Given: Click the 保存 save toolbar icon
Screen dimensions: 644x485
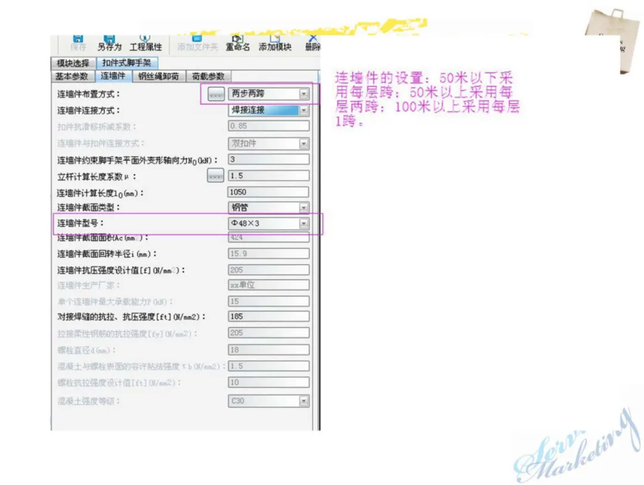Looking at the screenshot, I should tap(78, 43).
